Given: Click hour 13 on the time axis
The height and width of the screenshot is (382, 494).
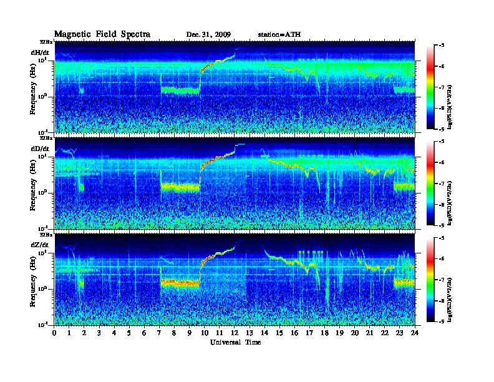Looking at the screenshot, I should coord(249,333).
